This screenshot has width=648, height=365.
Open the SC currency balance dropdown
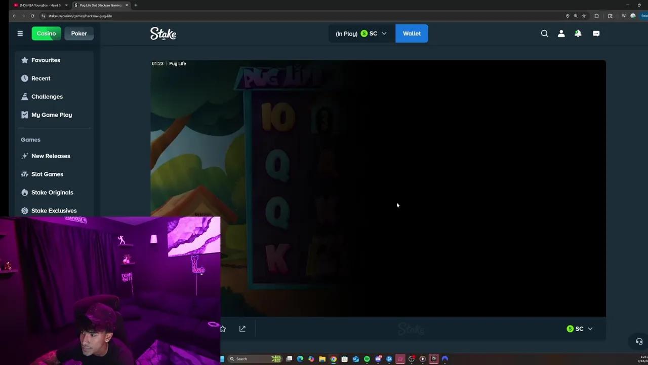[x=361, y=33]
